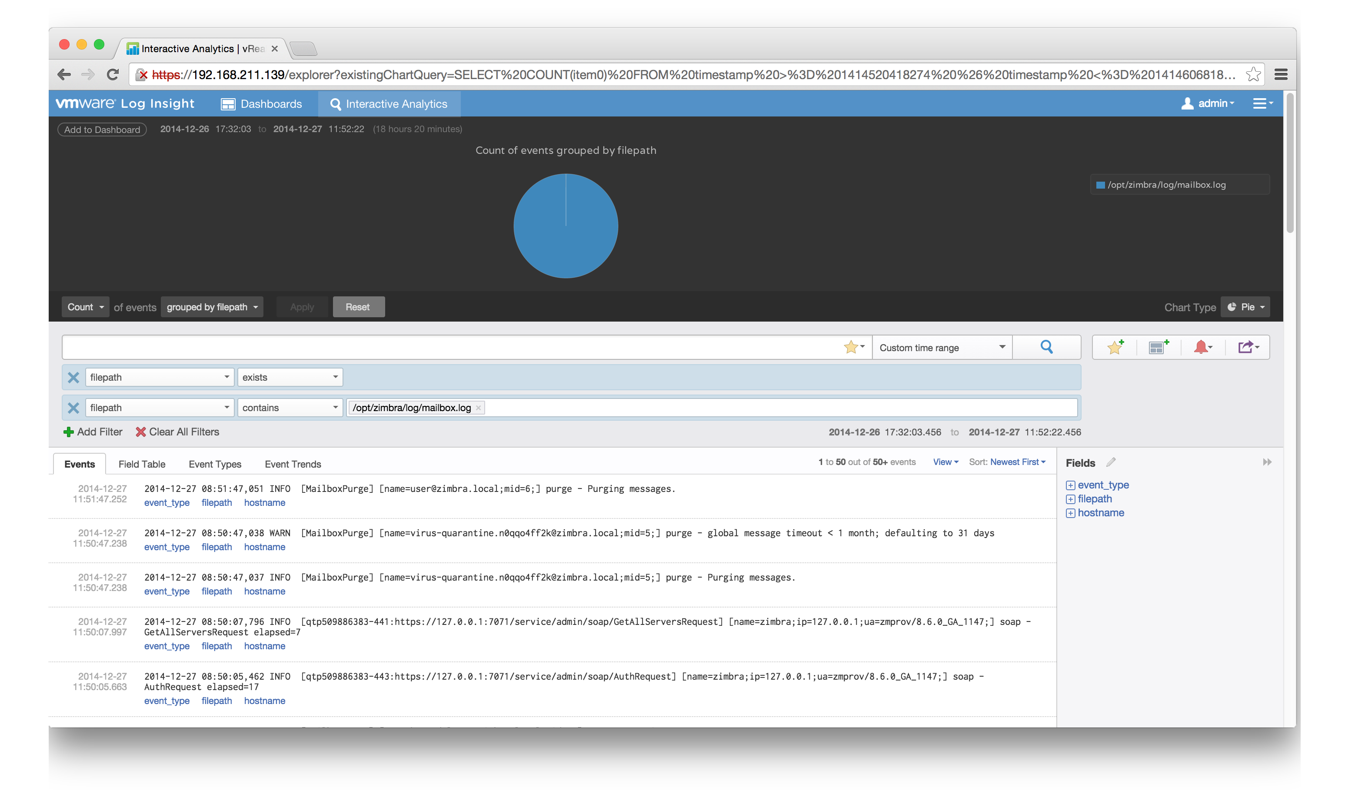Go back with the browser back arrow

(x=64, y=74)
